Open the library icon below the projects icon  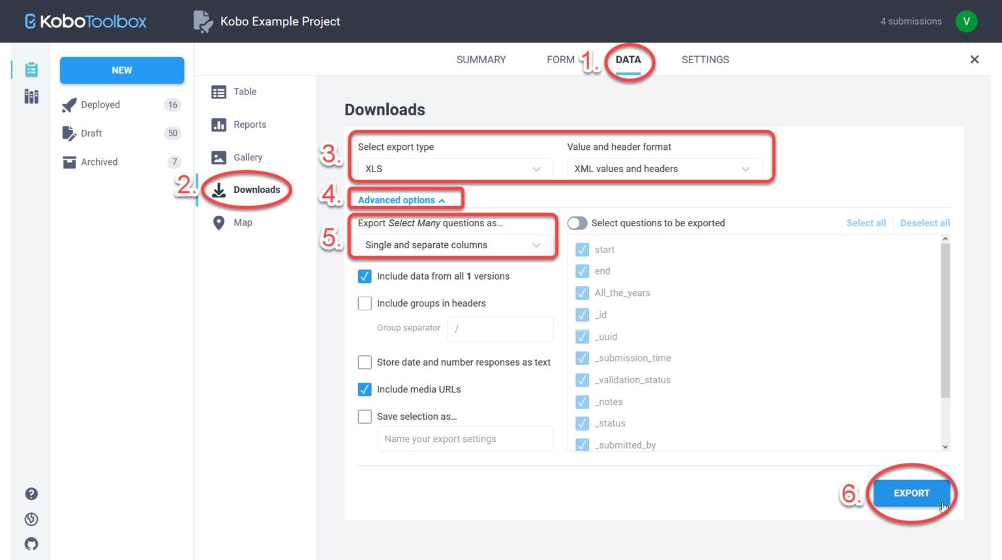(x=31, y=96)
